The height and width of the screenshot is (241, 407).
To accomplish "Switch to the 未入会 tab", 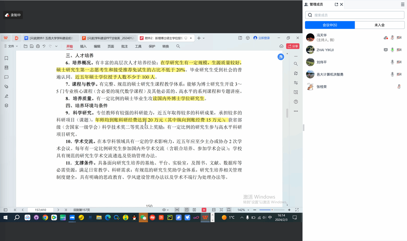I will 379,25.
